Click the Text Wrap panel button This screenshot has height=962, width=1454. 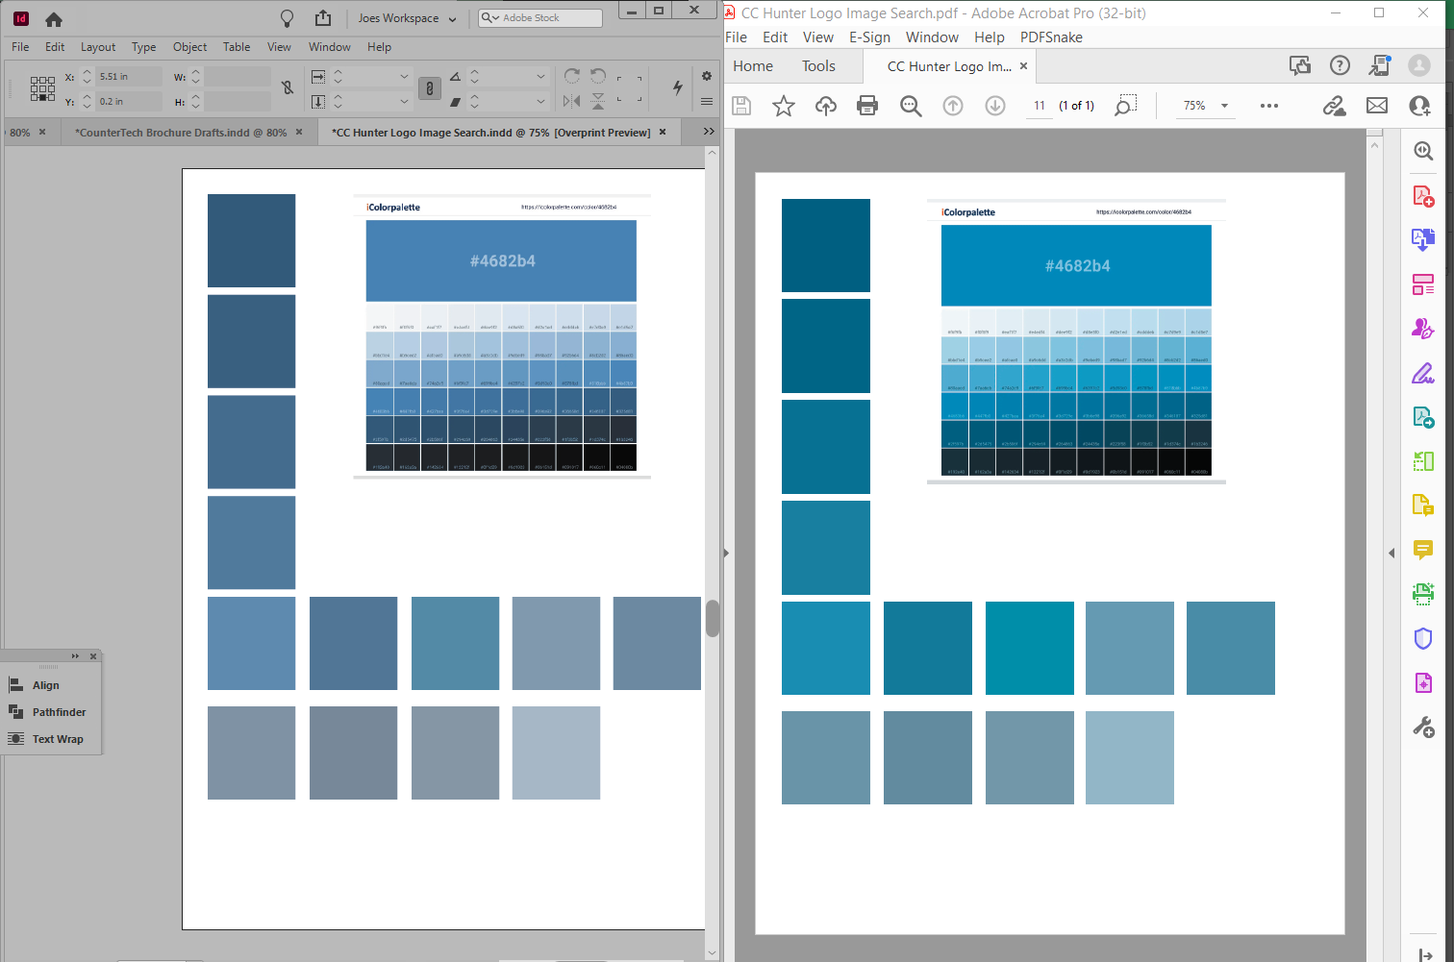point(60,739)
